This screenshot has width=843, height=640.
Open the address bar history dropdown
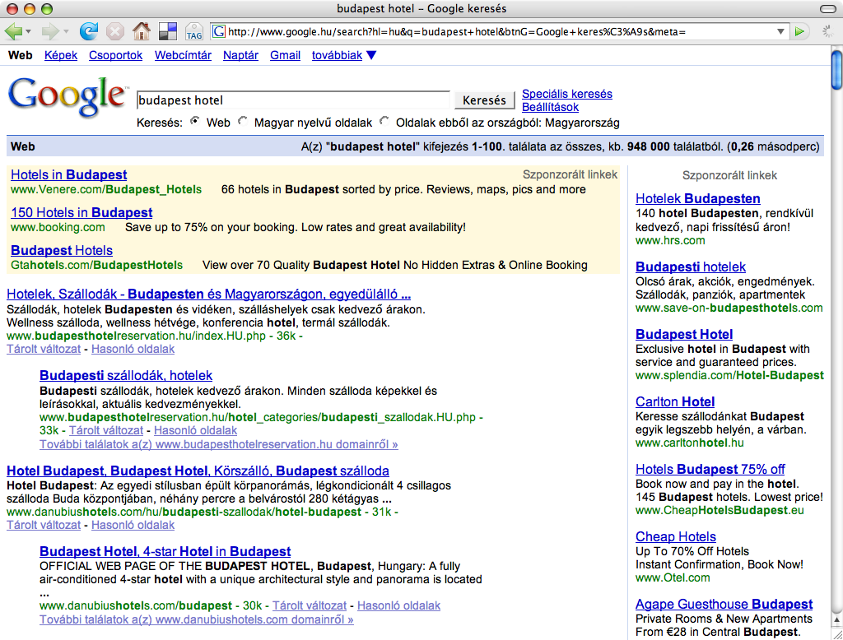point(780,32)
